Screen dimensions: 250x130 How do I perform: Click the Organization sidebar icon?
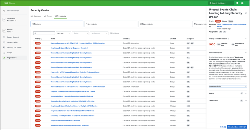(4, 58)
